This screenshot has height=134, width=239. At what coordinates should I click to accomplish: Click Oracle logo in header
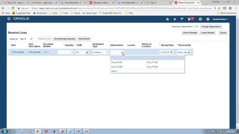tap(21, 19)
